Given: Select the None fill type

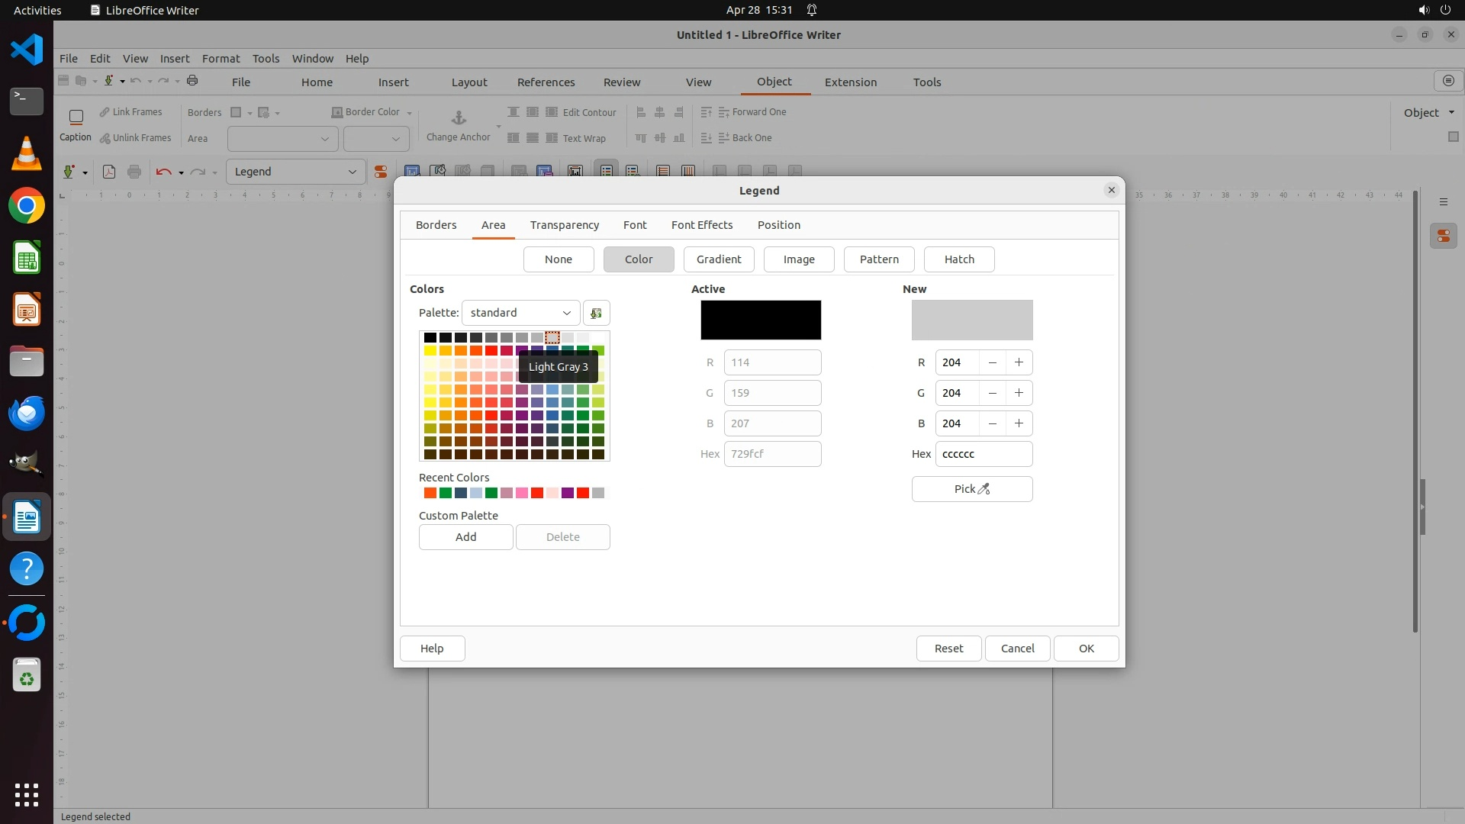Looking at the screenshot, I should click(x=558, y=259).
